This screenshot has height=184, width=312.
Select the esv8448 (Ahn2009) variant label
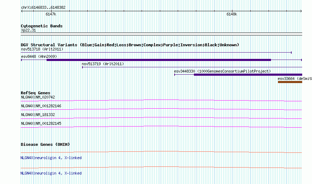tap(39, 56)
